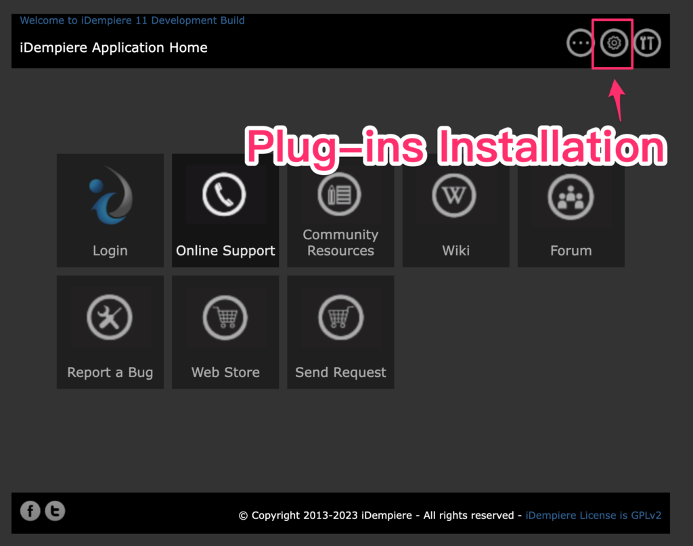This screenshot has height=546, width=693.
Task: Click the phone icon for Online Support
Action: pos(225,195)
